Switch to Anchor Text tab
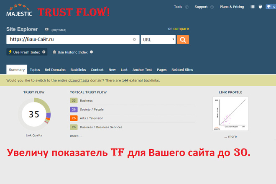276x184 pixels. (x=142, y=70)
